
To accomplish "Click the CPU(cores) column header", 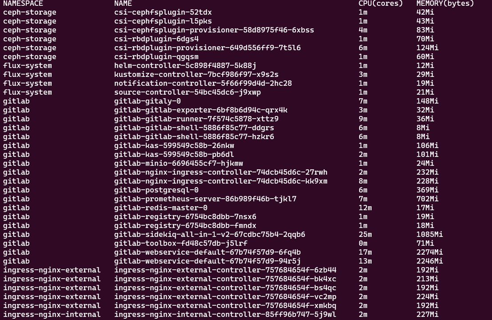I will pyautogui.click(x=380, y=4).
